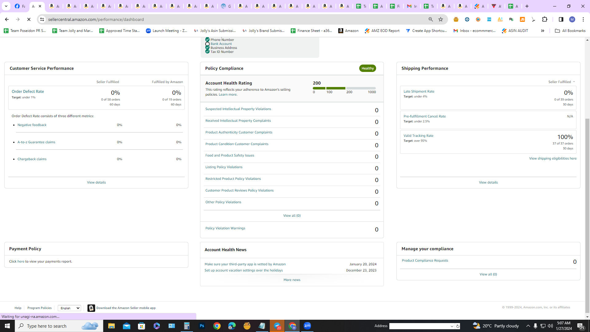Bookmark this page with the star icon
This screenshot has width=590, height=332.
[x=441, y=19]
